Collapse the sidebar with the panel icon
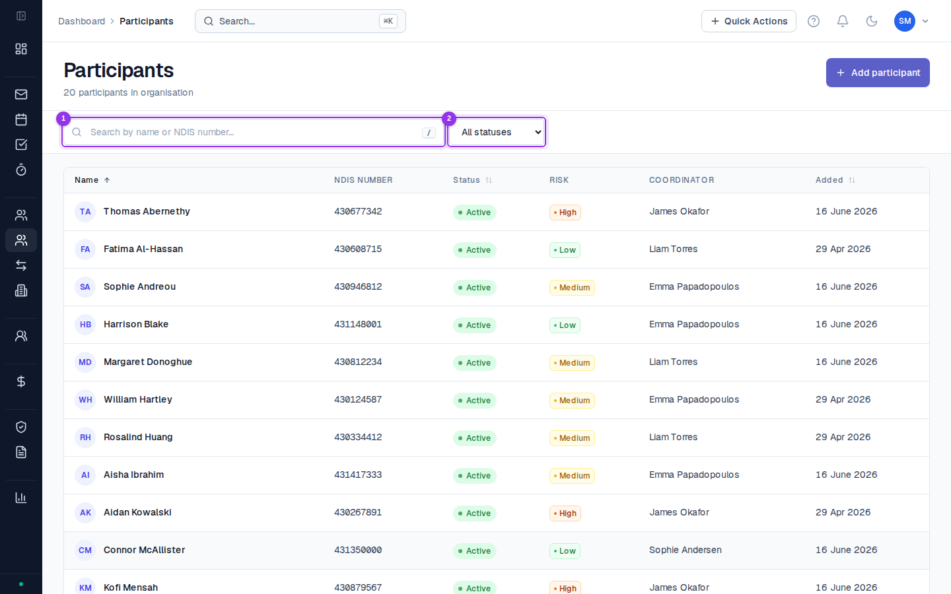 click(x=21, y=16)
